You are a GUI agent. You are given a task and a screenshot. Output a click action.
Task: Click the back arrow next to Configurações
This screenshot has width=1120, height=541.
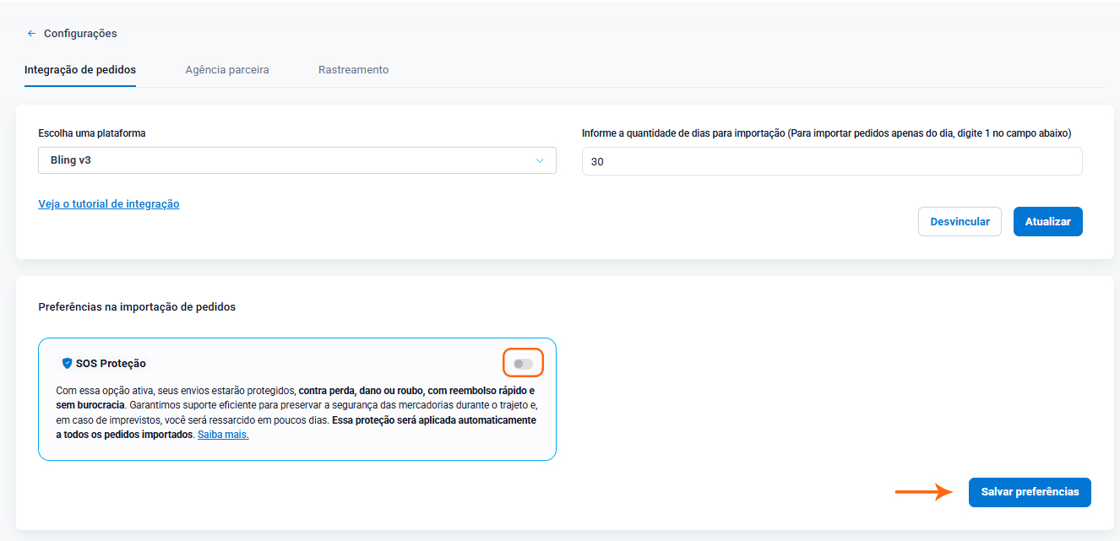[31, 34]
